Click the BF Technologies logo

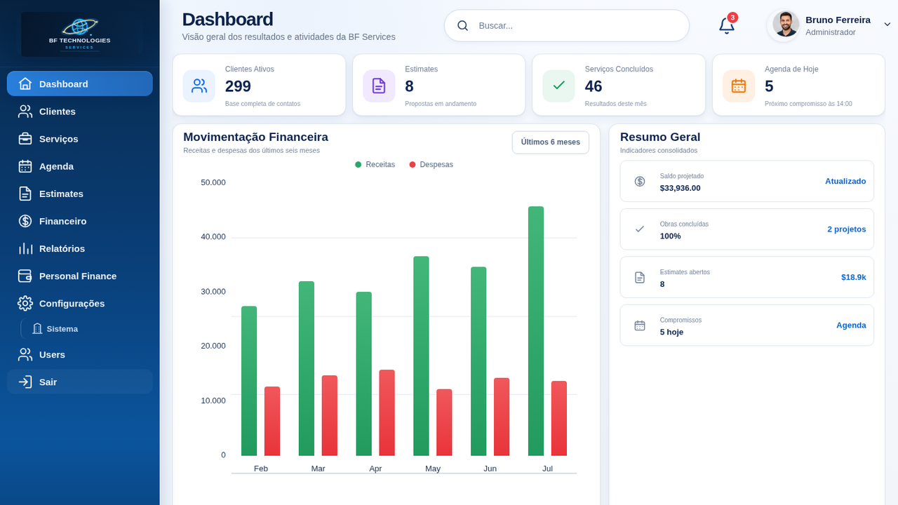(79, 34)
